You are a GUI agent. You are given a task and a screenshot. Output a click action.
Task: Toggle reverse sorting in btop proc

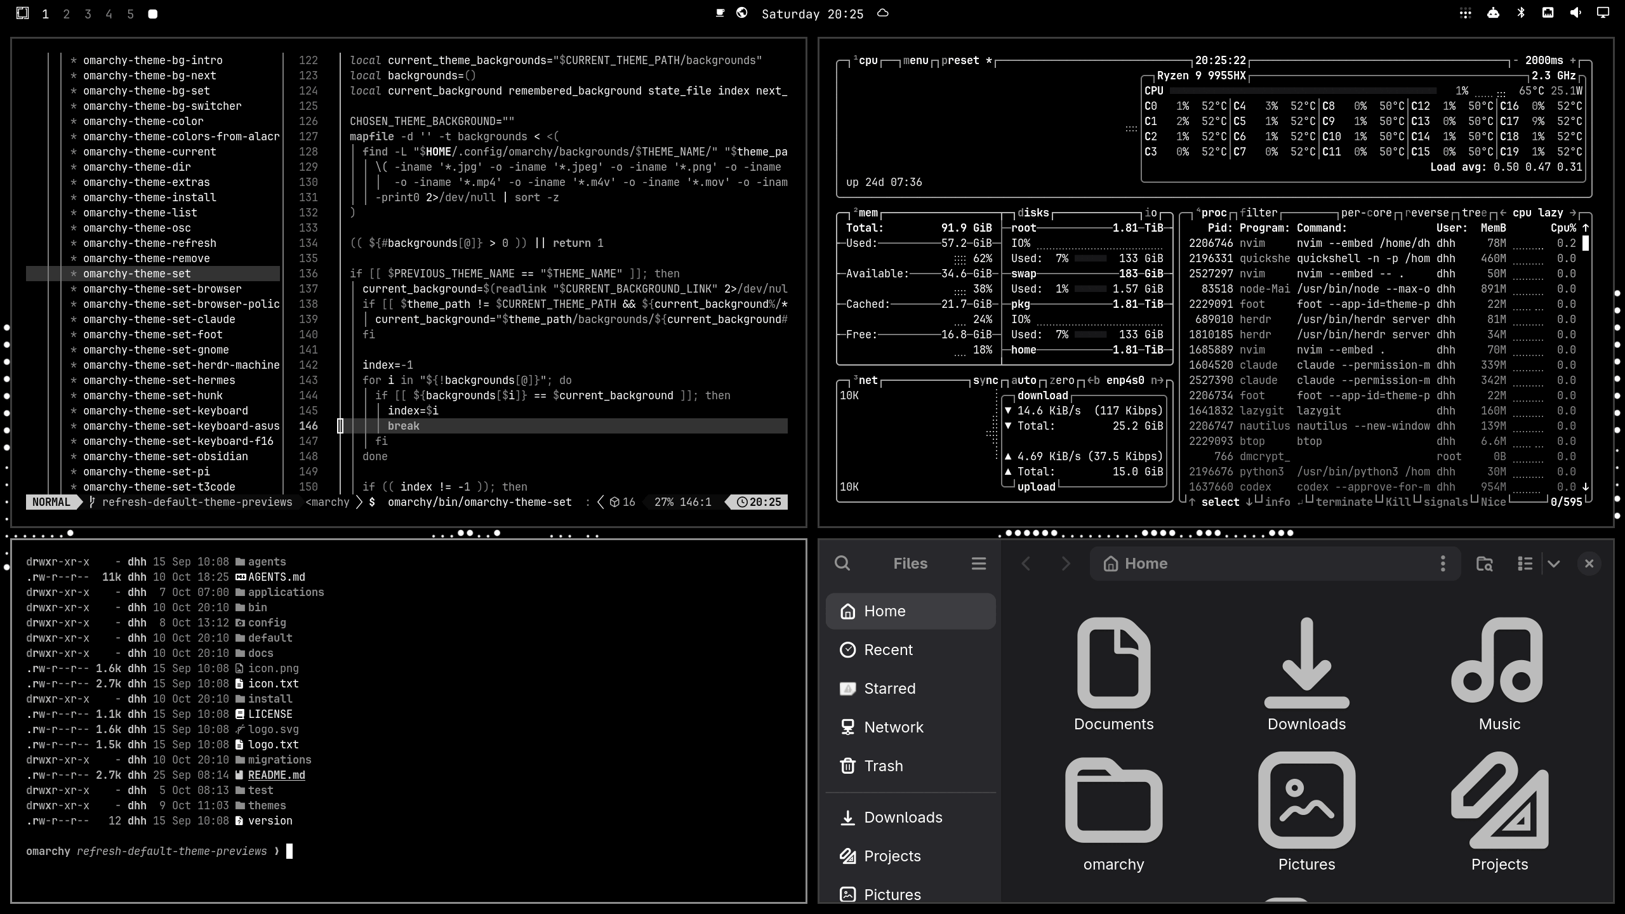coord(1427,213)
